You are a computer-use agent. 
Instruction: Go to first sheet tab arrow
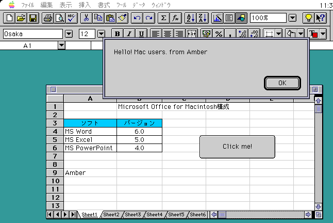coord(50,215)
